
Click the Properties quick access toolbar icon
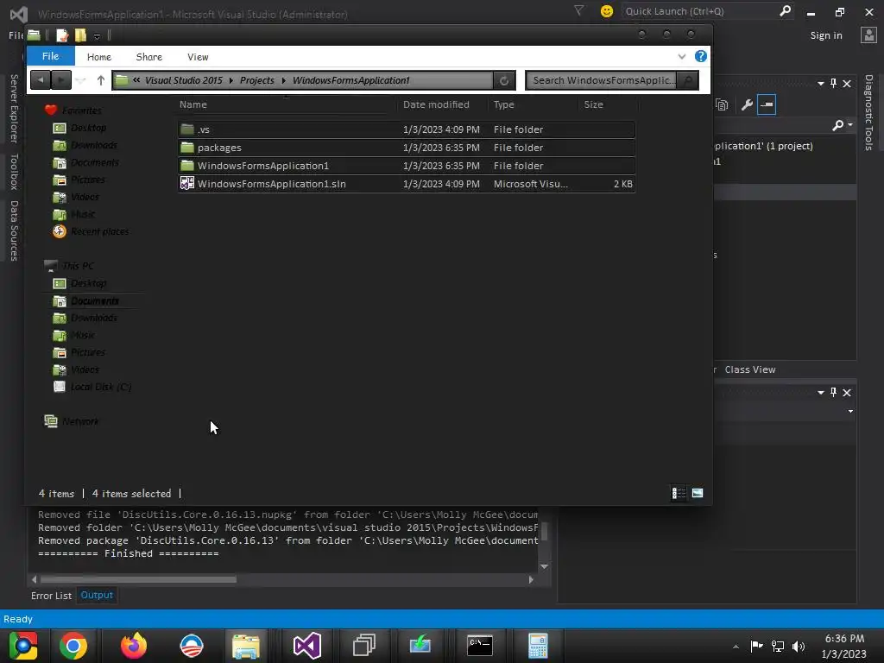tap(62, 35)
